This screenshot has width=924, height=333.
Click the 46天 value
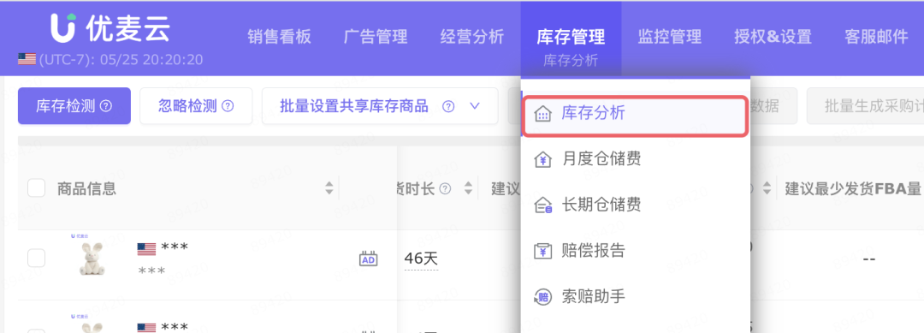(421, 259)
